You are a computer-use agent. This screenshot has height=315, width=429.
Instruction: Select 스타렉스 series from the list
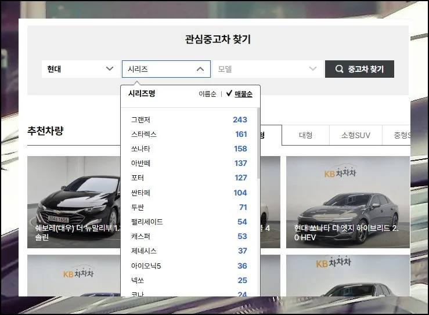tap(189, 134)
